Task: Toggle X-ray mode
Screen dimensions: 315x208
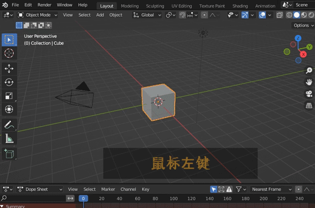Action: [279, 15]
